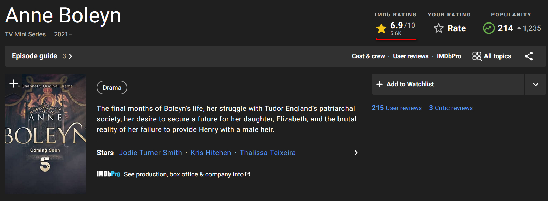Click the share icon
Image resolution: width=548 pixels, height=201 pixels.
pyautogui.click(x=529, y=56)
